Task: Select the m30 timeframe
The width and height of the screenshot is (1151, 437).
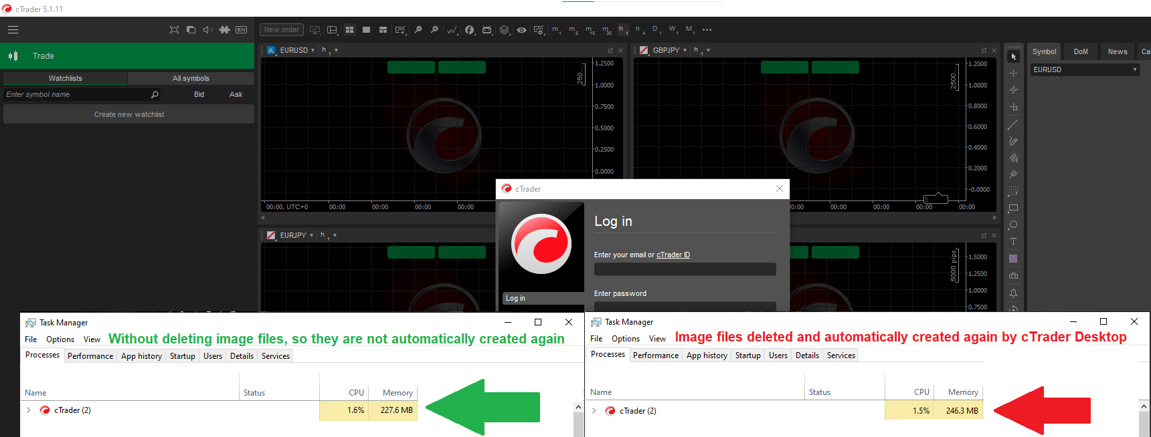Action: coord(607,29)
